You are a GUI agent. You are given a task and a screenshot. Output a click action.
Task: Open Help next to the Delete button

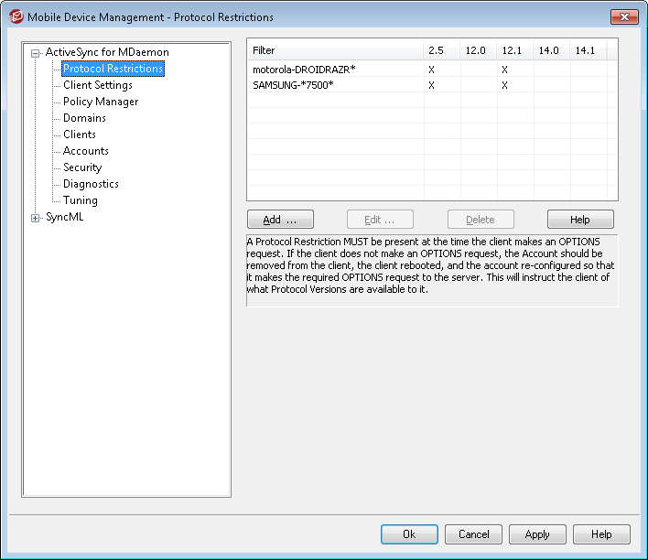click(x=580, y=219)
